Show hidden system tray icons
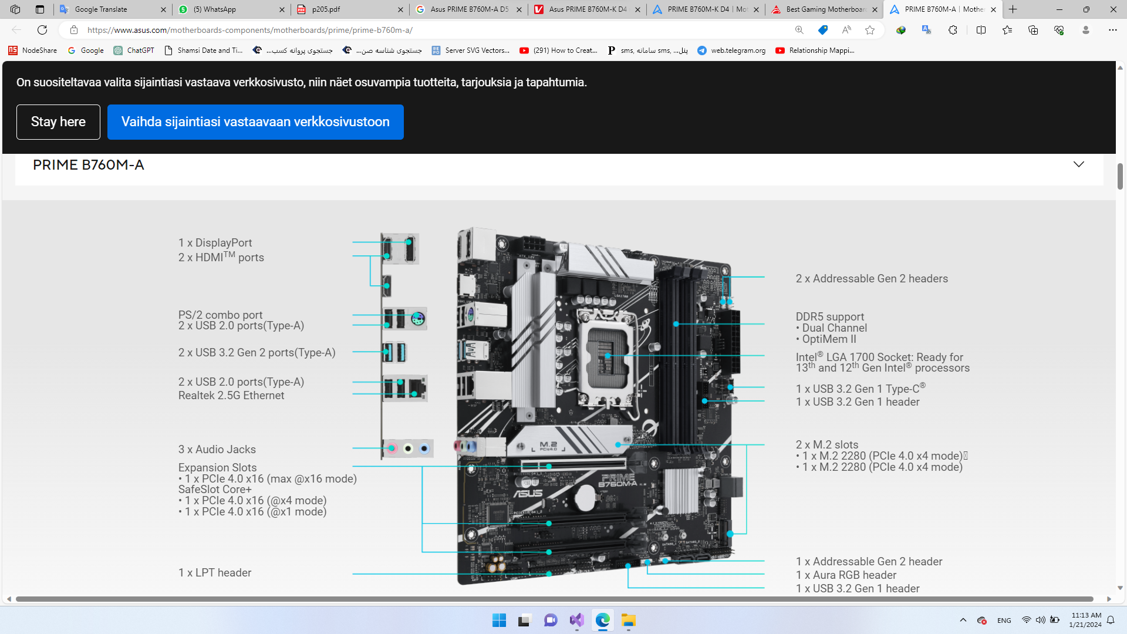 pyautogui.click(x=963, y=620)
